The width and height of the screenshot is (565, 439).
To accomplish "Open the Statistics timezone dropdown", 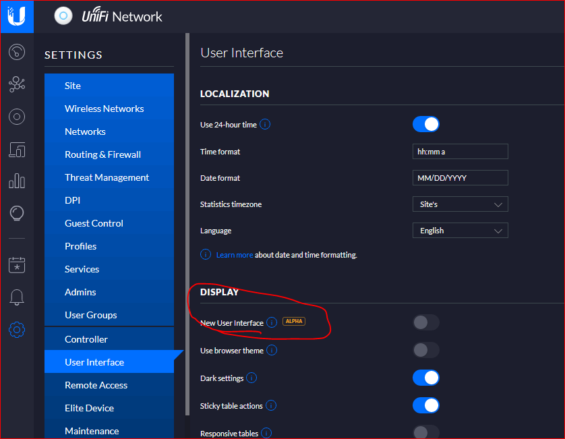I will pos(460,204).
